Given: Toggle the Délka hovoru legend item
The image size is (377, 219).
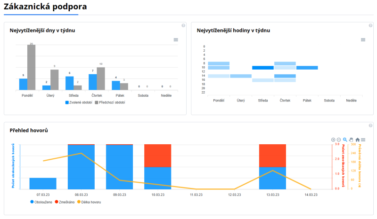Looking at the screenshot, I should tap(91, 202).
